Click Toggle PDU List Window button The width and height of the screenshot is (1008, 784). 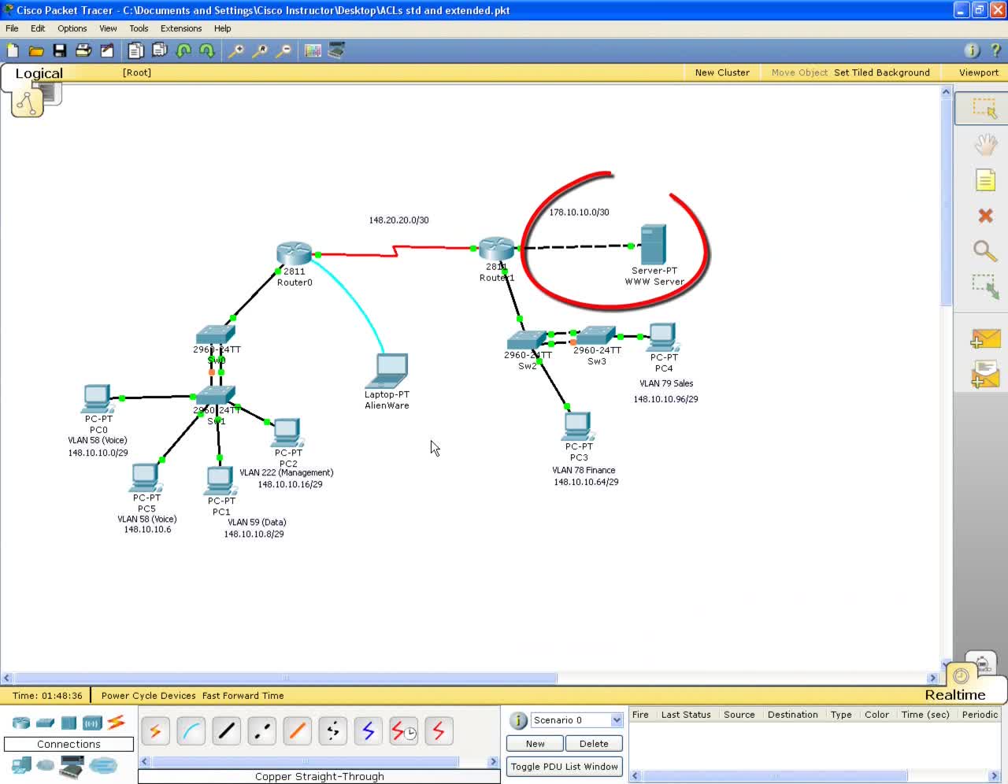(565, 767)
